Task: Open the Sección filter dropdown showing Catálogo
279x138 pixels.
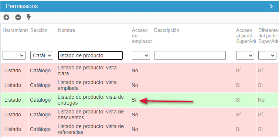Action: pos(42,55)
